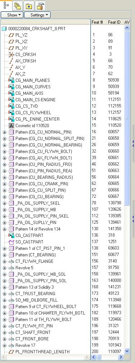Image resolution: width=135 pixels, height=363 pixels.
Task: Select the CS_CRKSH coordinate system icon
Action: pos(11,55)
